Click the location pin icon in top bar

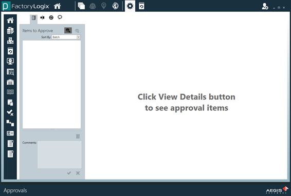[x=104, y=6]
